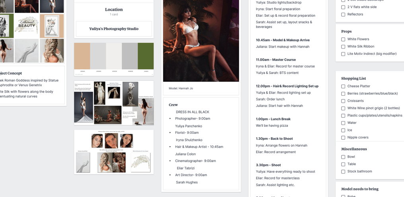Click the name Juliana Colon
404x197 pixels.
pyautogui.click(x=186, y=154)
